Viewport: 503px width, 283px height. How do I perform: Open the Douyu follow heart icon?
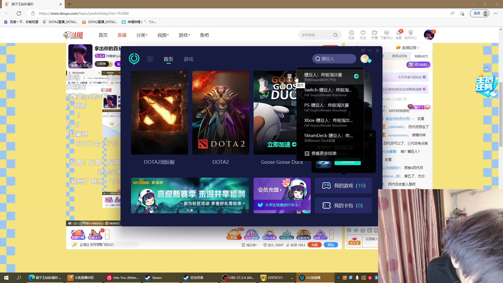pos(363,33)
